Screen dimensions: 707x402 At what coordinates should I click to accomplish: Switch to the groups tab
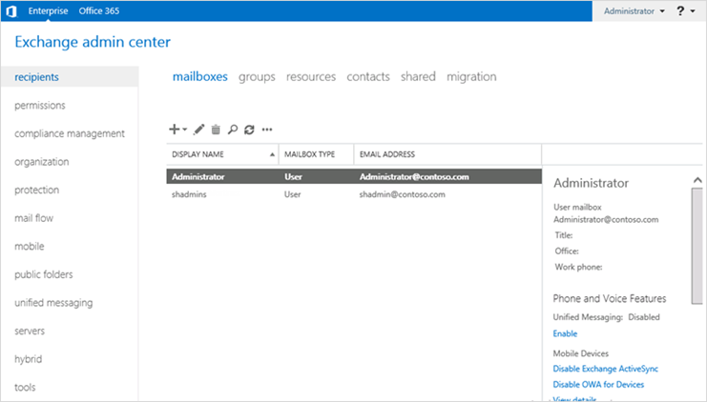257,76
